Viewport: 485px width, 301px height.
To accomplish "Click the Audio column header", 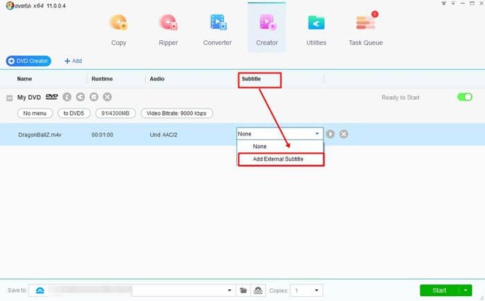I will pos(157,79).
